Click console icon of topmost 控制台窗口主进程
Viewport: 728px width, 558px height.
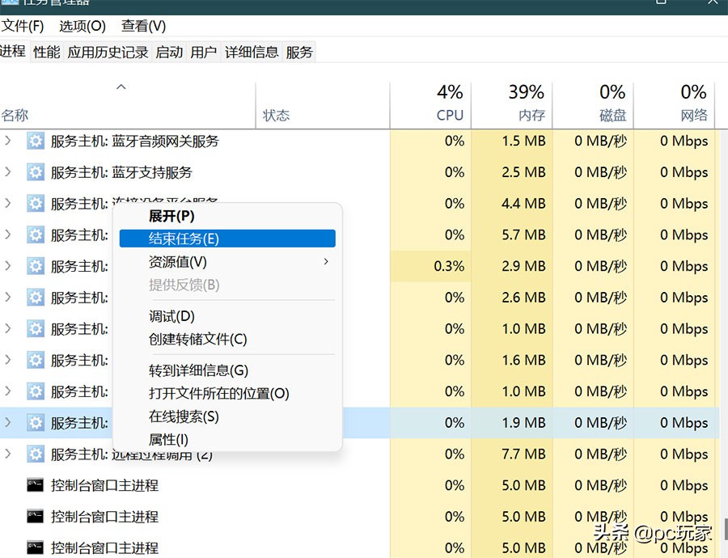pyautogui.click(x=36, y=485)
